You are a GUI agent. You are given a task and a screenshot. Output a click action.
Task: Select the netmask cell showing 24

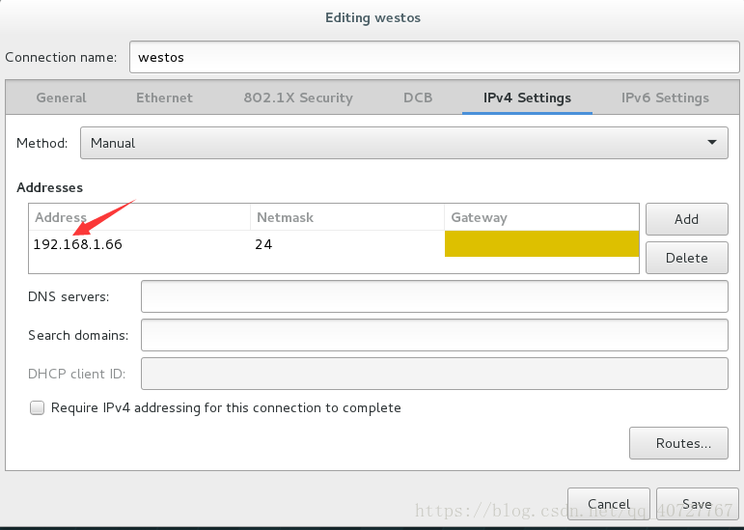tap(347, 244)
